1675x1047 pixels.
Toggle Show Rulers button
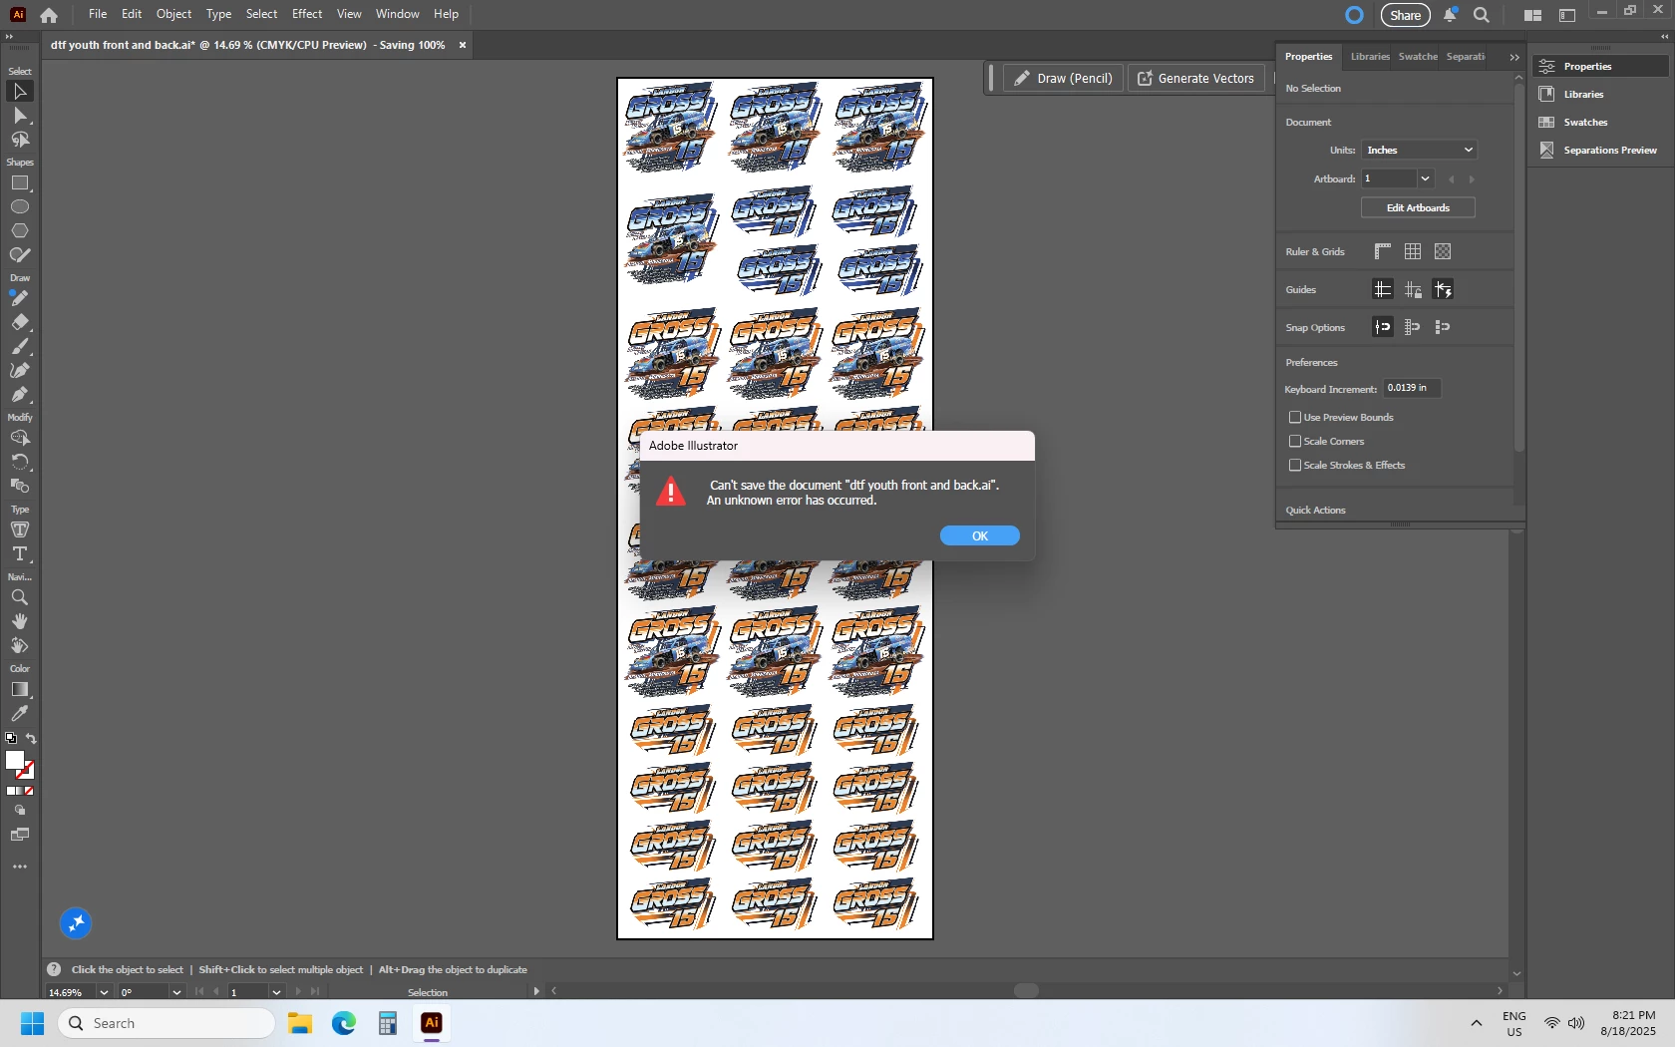(x=1383, y=251)
